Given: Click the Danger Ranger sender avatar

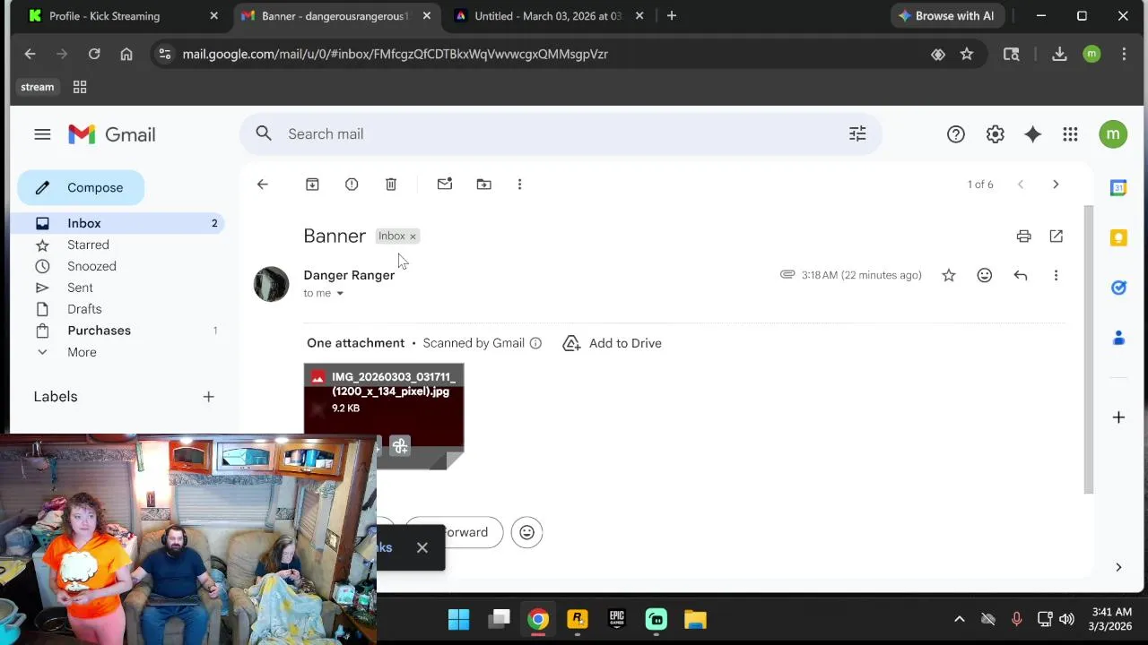Looking at the screenshot, I should (271, 284).
